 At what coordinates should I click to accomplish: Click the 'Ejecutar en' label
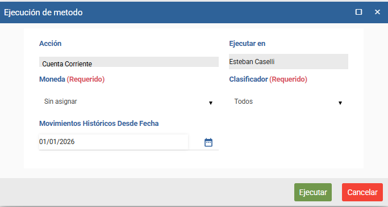click(247, 44)
